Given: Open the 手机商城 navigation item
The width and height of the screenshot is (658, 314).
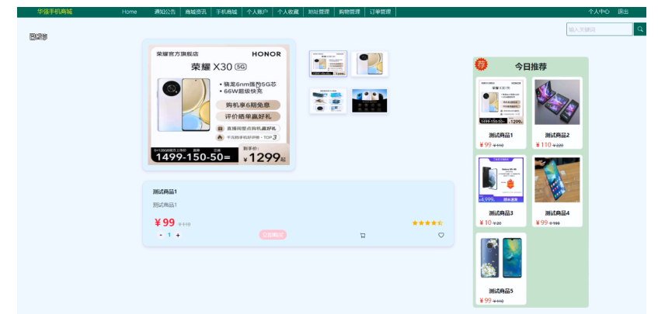Looking at the screenshot, I should click(x=227, y=12).
